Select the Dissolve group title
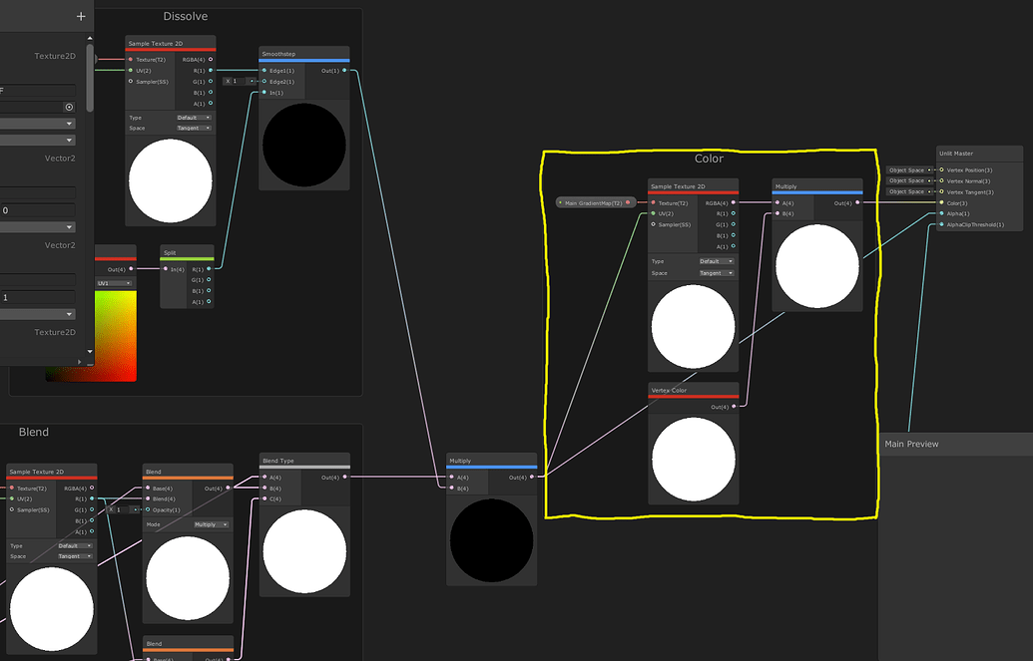Screen dimensions: 1033x661 (185, 17)
